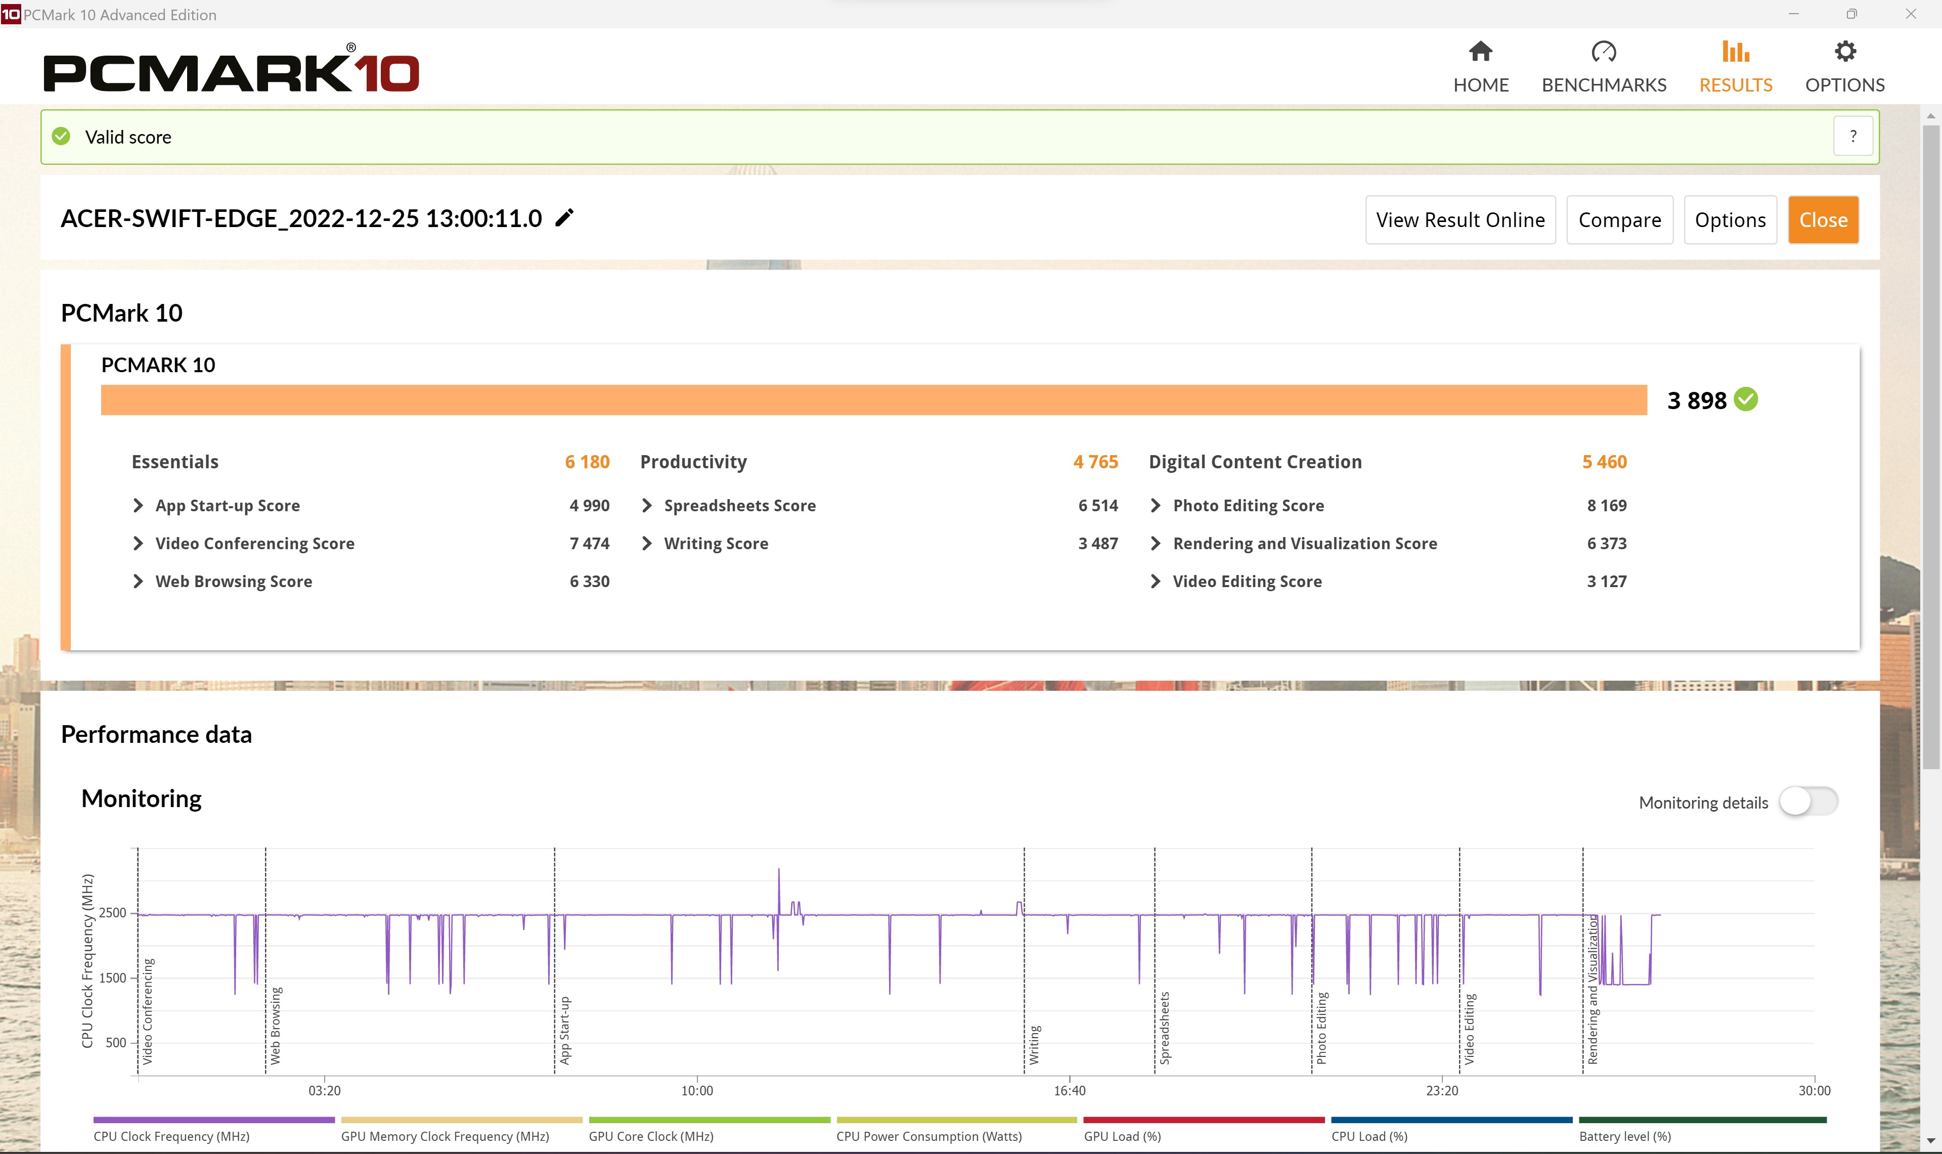Screen dimensions: 1942x1154
Task: Toggle CPU Power Consumption legend
Action: (956, 1130)
